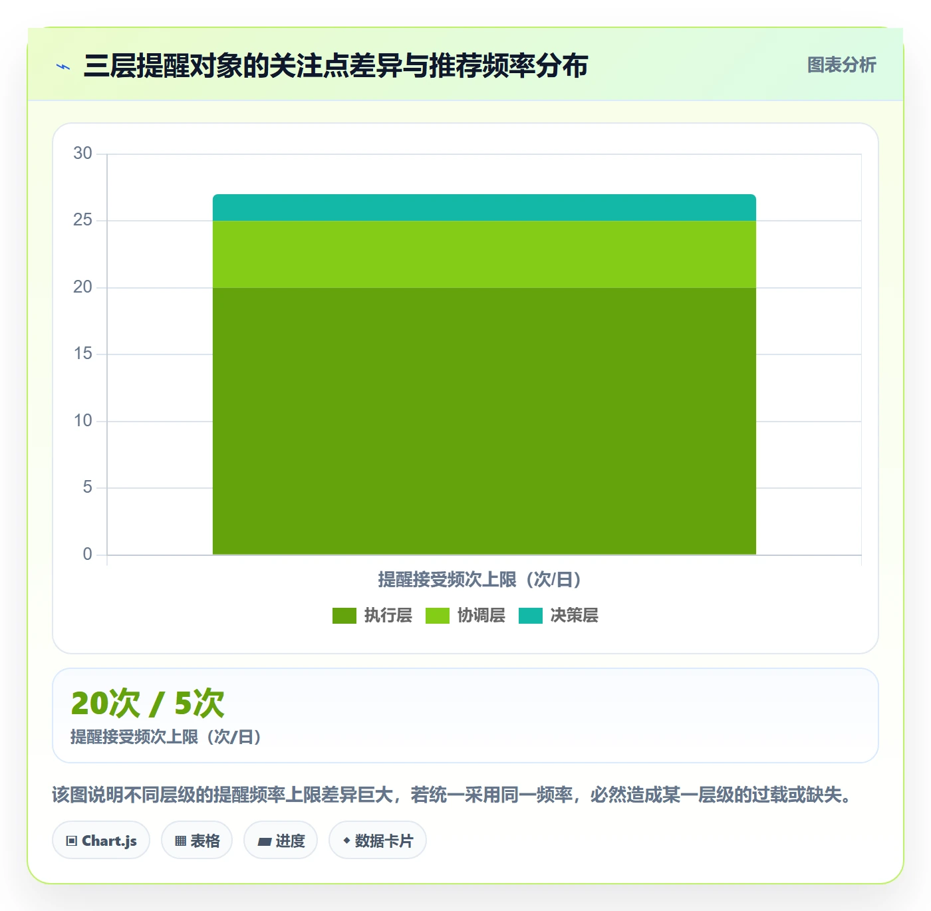Click the 20次 / 5次 statistic value
Viewport: 931px width, 911px height.
point(148,704)
